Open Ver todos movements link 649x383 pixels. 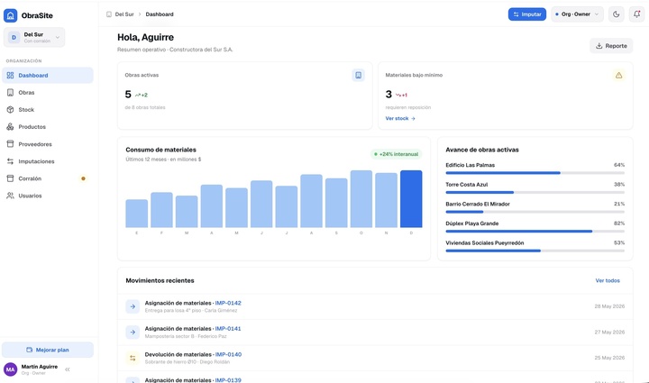608,280
